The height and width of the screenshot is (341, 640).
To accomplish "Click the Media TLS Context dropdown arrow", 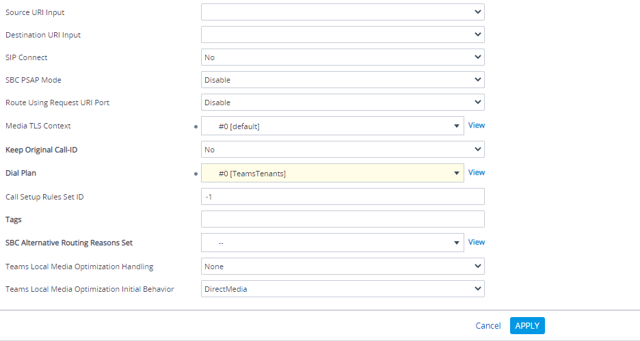I will tap(457, 126).
